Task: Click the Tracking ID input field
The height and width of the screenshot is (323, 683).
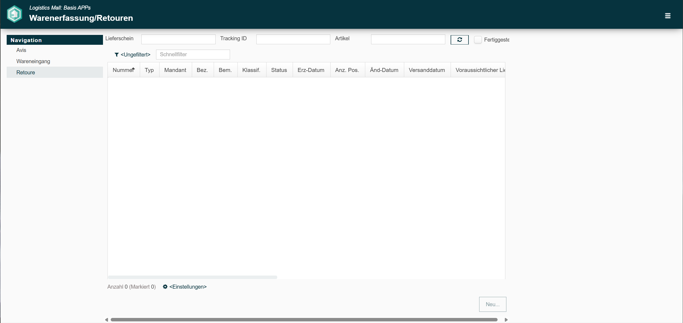Action: (x=293, y=39)
